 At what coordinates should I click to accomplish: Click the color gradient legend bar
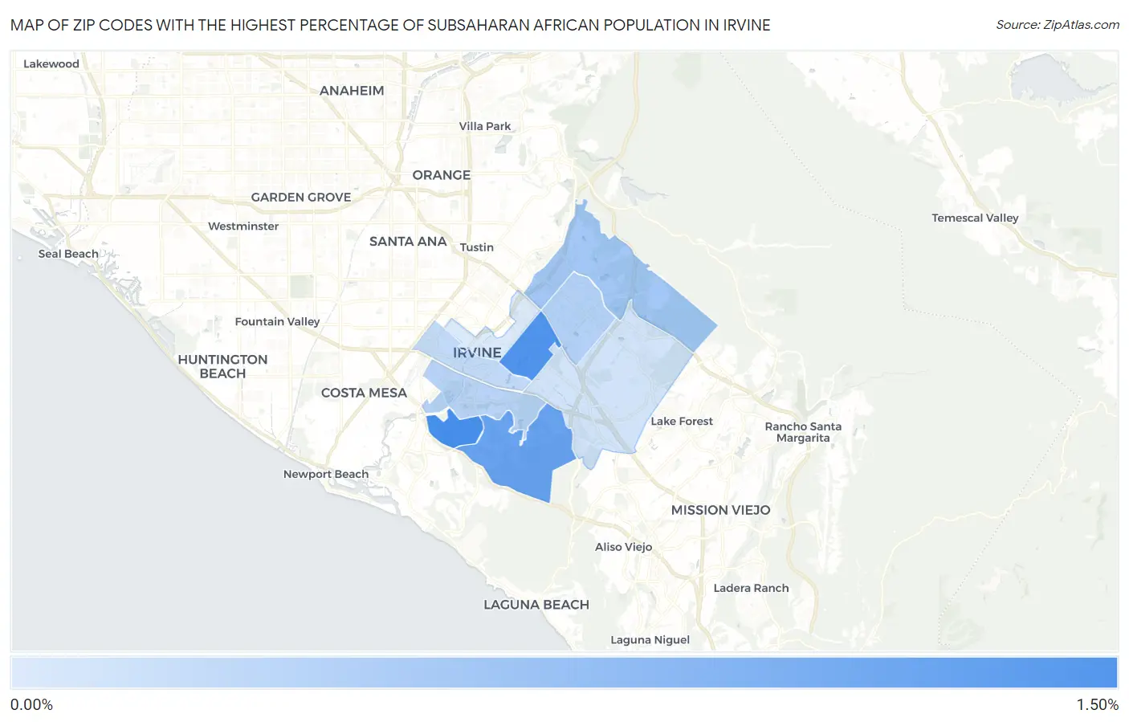[564, 673]
